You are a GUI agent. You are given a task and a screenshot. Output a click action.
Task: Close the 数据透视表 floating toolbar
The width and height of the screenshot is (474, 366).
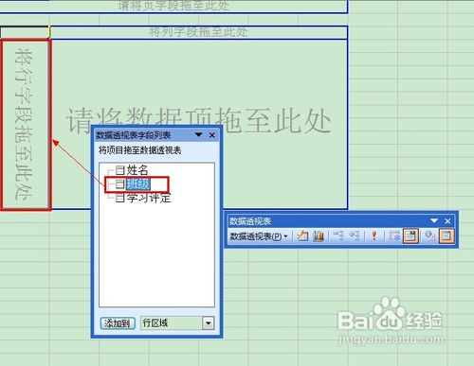tap(447, 221)
